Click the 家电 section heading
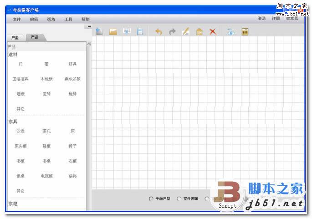Screen dimensions: 312x219 click(x=13, y=204)
